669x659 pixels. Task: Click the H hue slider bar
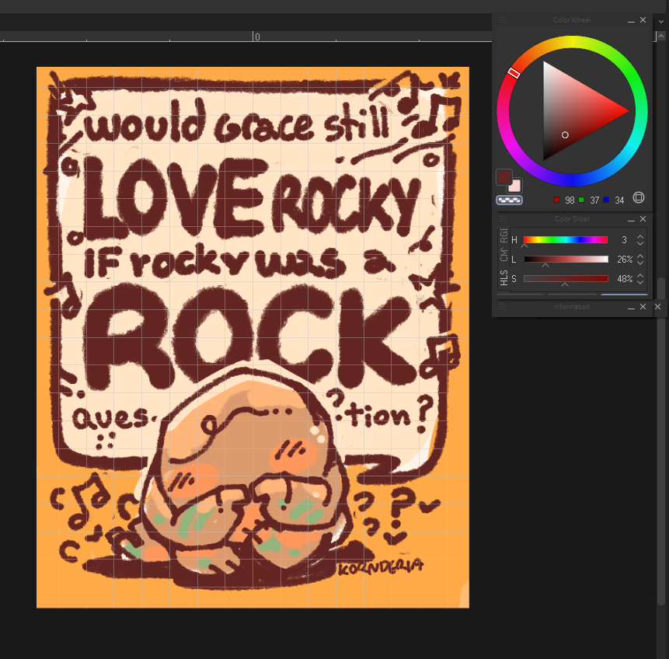(566, 240)
